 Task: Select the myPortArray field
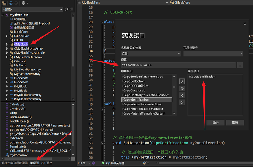pyautogui.click(x=18, y=155)
